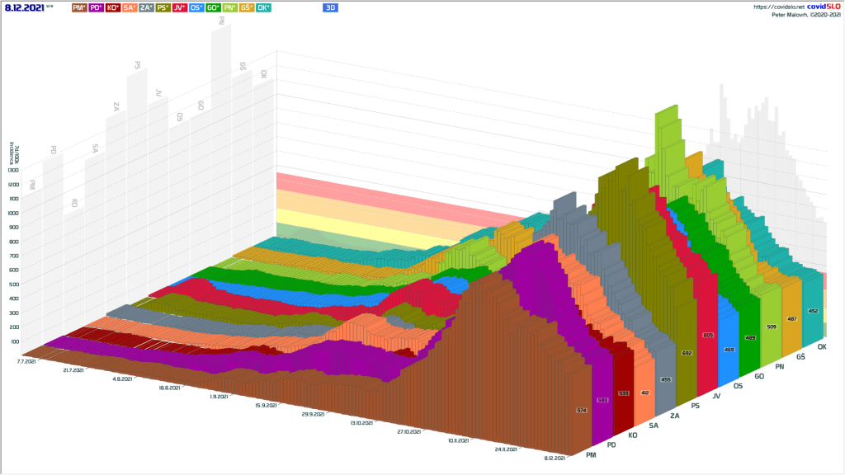The image size is (845, 475).
Task: Hide the orange SA series chip
Action: (130, 7)
